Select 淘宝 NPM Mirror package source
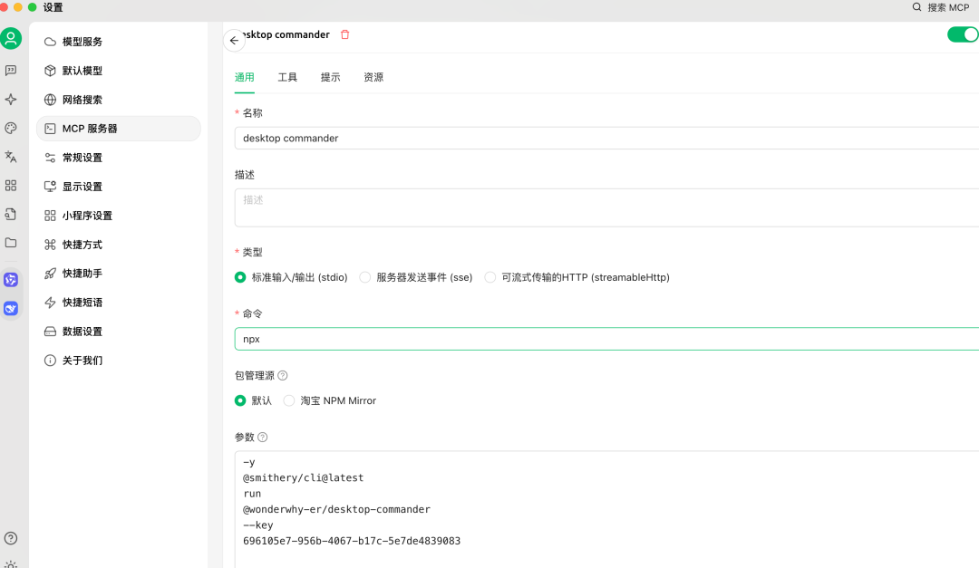Screen dimensions: 979x568 click(288, 400)
